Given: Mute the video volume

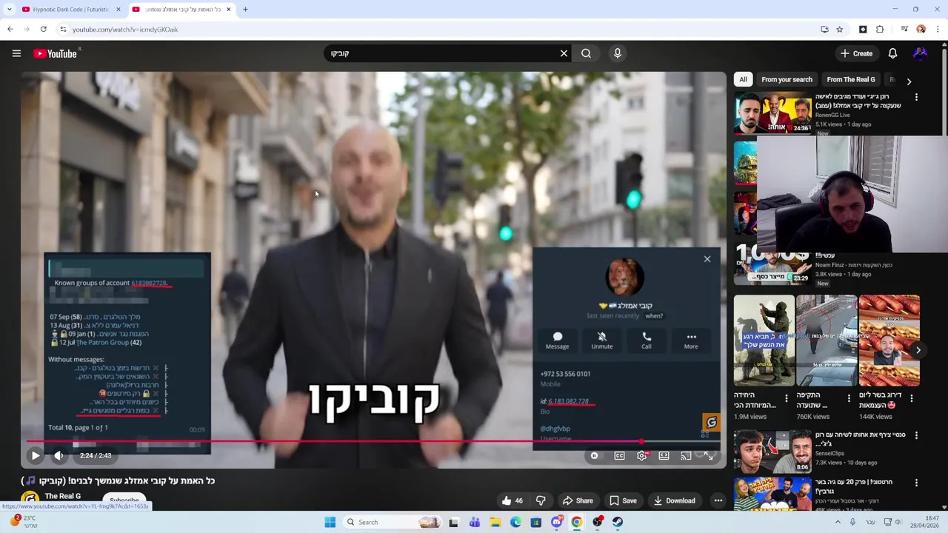Looking at the screenshot, I should tap(59, 455).
